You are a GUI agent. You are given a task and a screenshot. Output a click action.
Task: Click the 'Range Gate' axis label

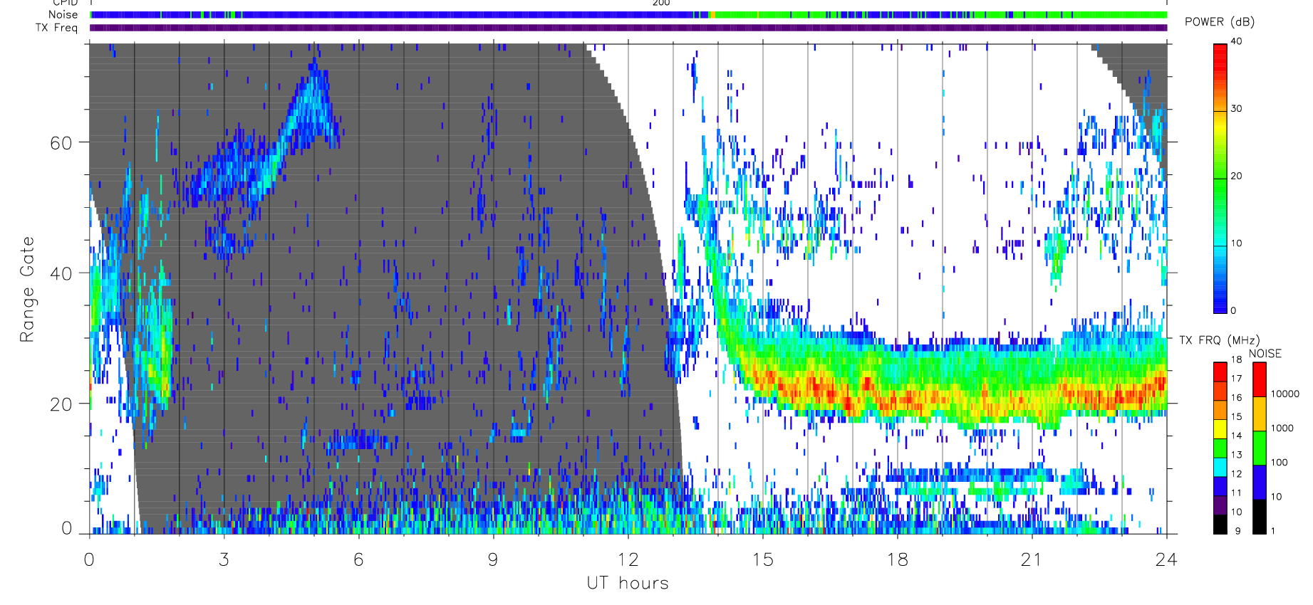point(27,289)
